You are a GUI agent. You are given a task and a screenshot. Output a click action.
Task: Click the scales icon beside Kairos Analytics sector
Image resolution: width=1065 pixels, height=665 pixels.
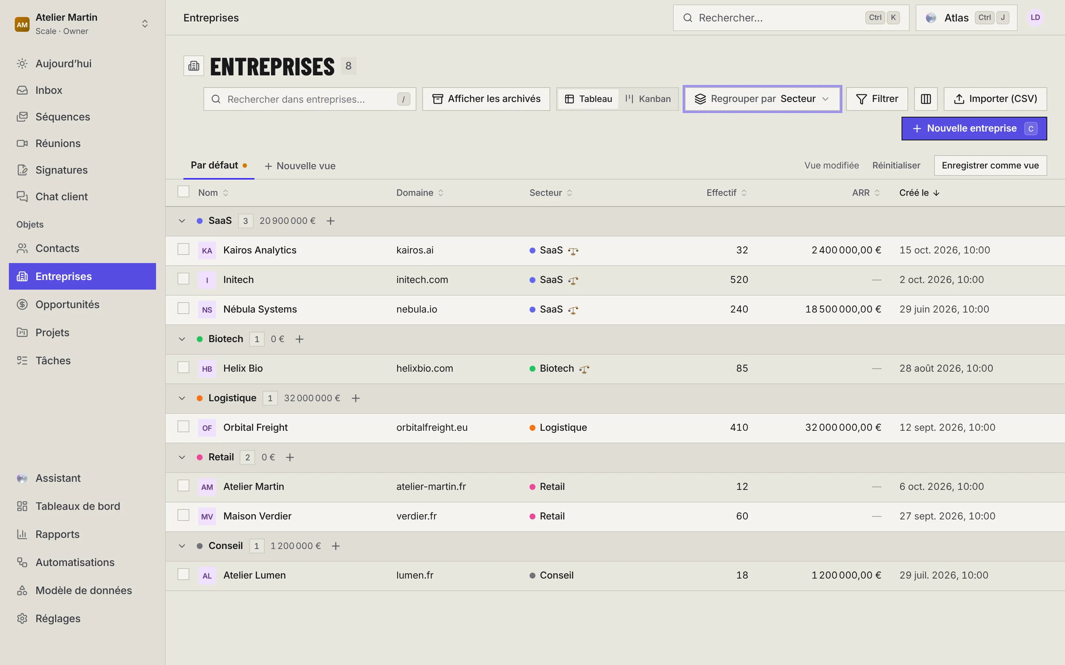[573, 251]
